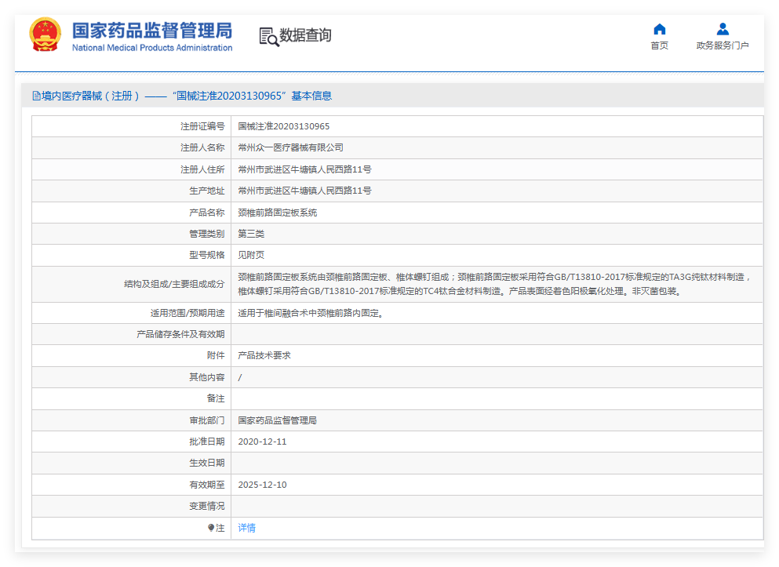The height and width of the screenshot is (567, 779).
Task: Open 政务服务门户 user icon
Action: click(x=723, y=29)
